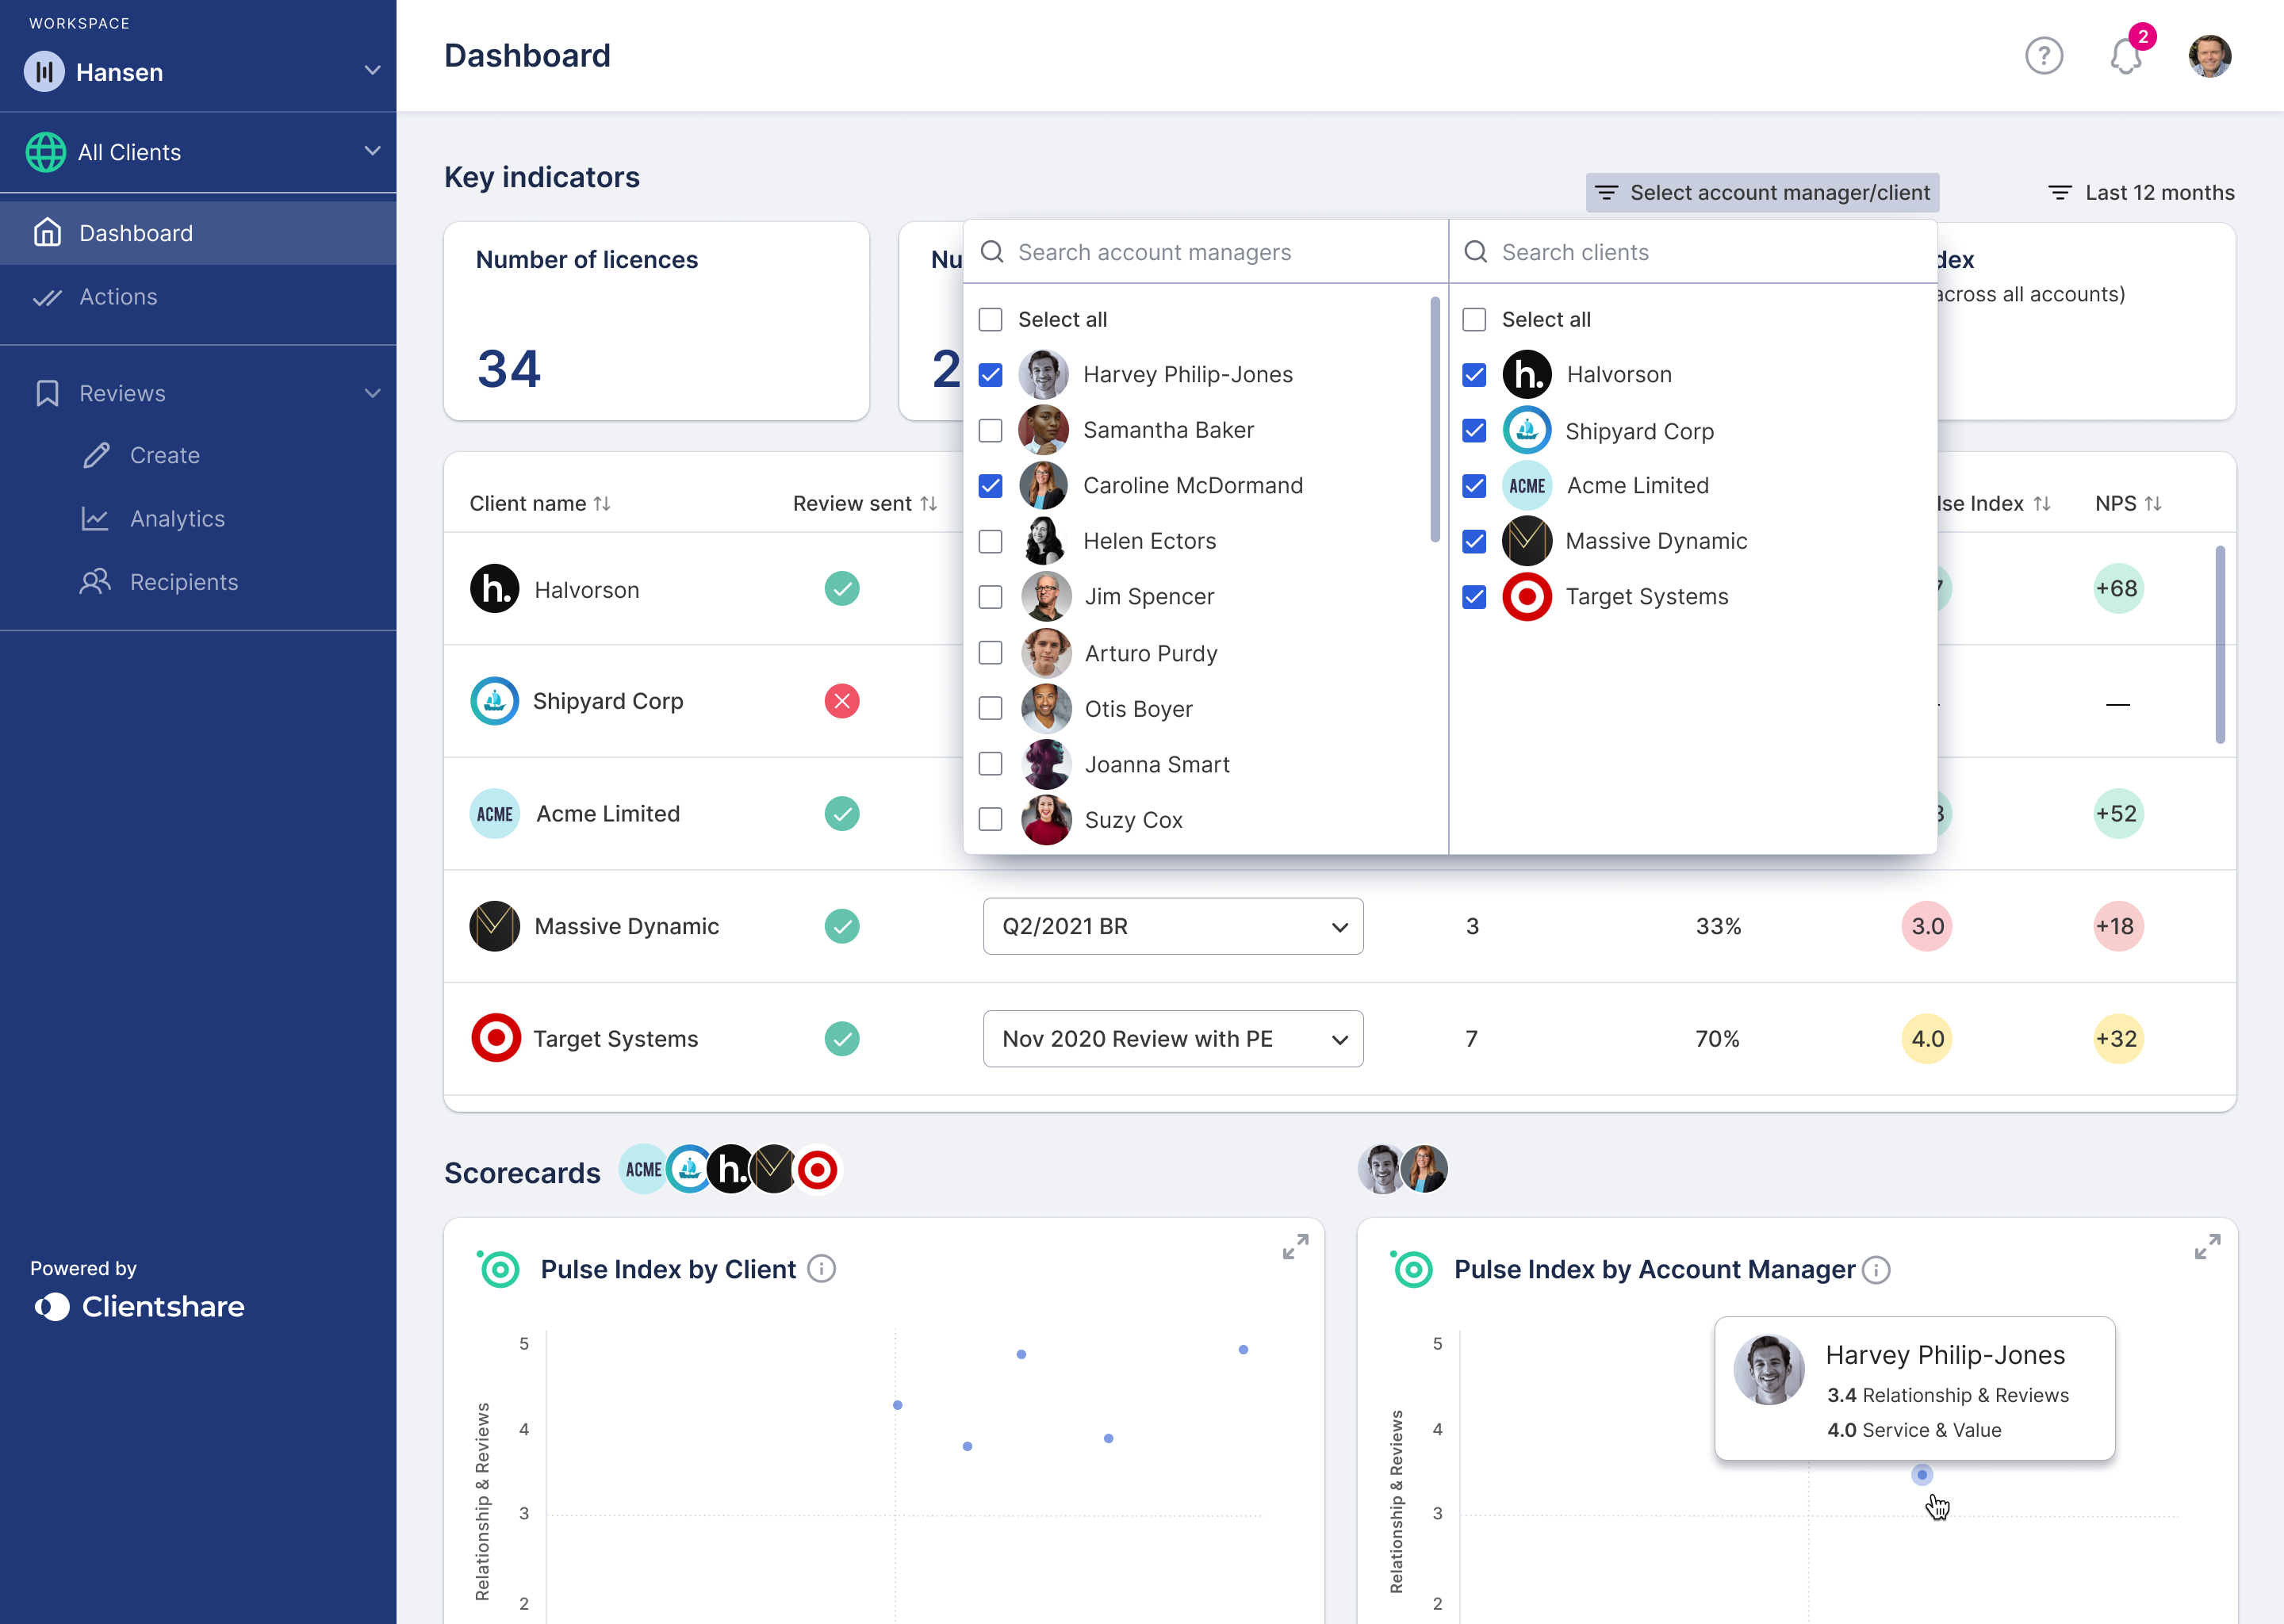Click the Target logo in Scorecards row
This screenshot has height=1624, width=2284.
[818, 1169]
